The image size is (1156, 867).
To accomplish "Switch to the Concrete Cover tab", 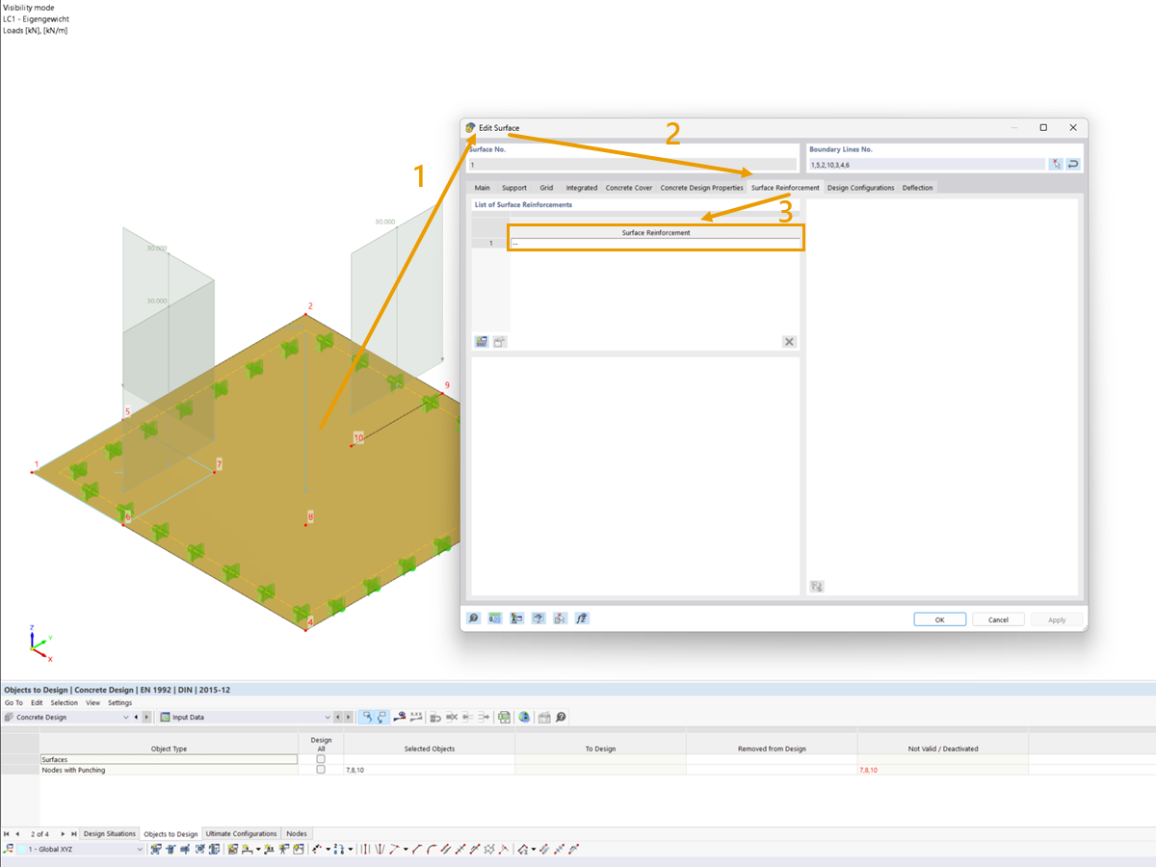I will click(628, 188).
